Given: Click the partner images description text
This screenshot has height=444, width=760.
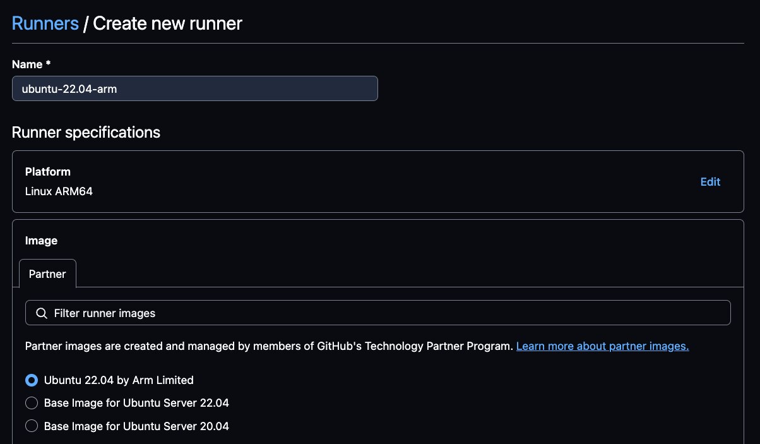Looking at the screenshot, I should pyautogui.click(x=265, y=346).
